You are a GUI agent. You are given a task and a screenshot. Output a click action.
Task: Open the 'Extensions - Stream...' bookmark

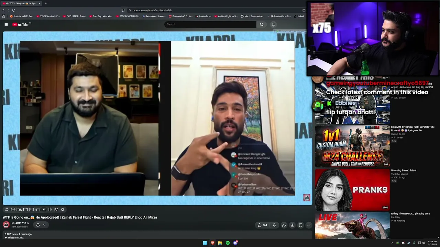pyautogui.click(x=154, y=16)
